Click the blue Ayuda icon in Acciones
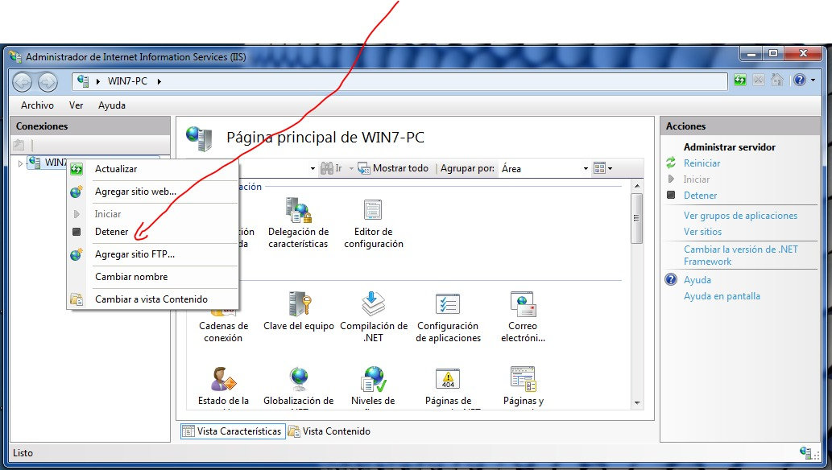Viewport: 832px width, 470px height. coord(671,279)
